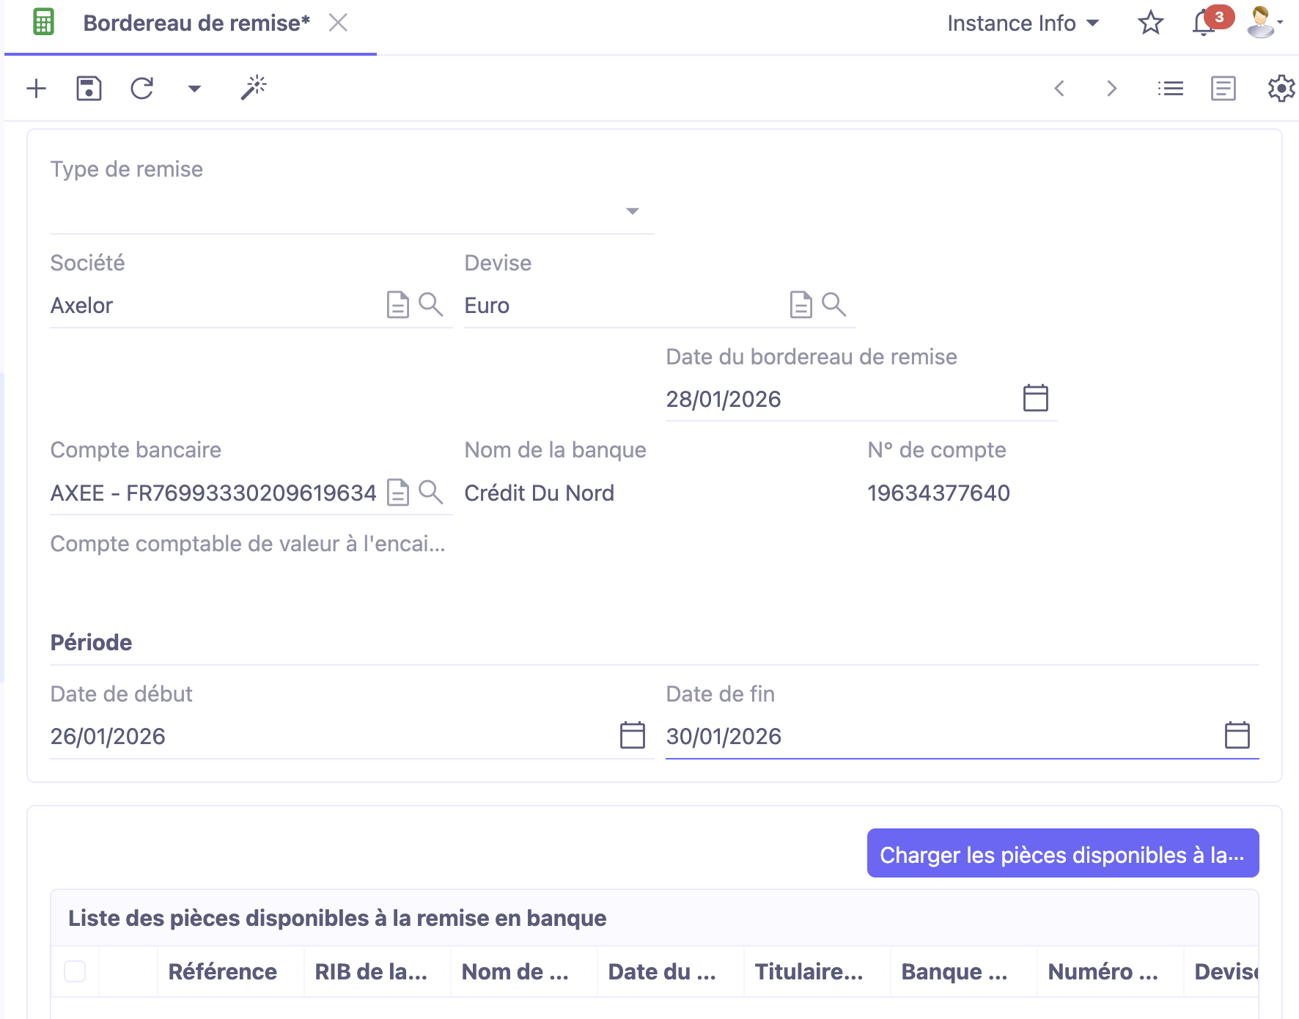Open the calendar picker for Date de fin
This screenshot has width=1299, height=1019.
point(1237,735)
